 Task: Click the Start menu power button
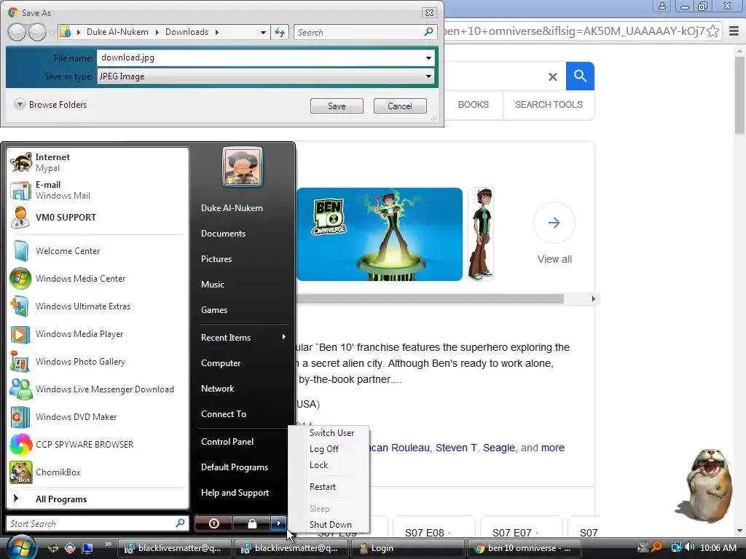click(x=213, y=523)
